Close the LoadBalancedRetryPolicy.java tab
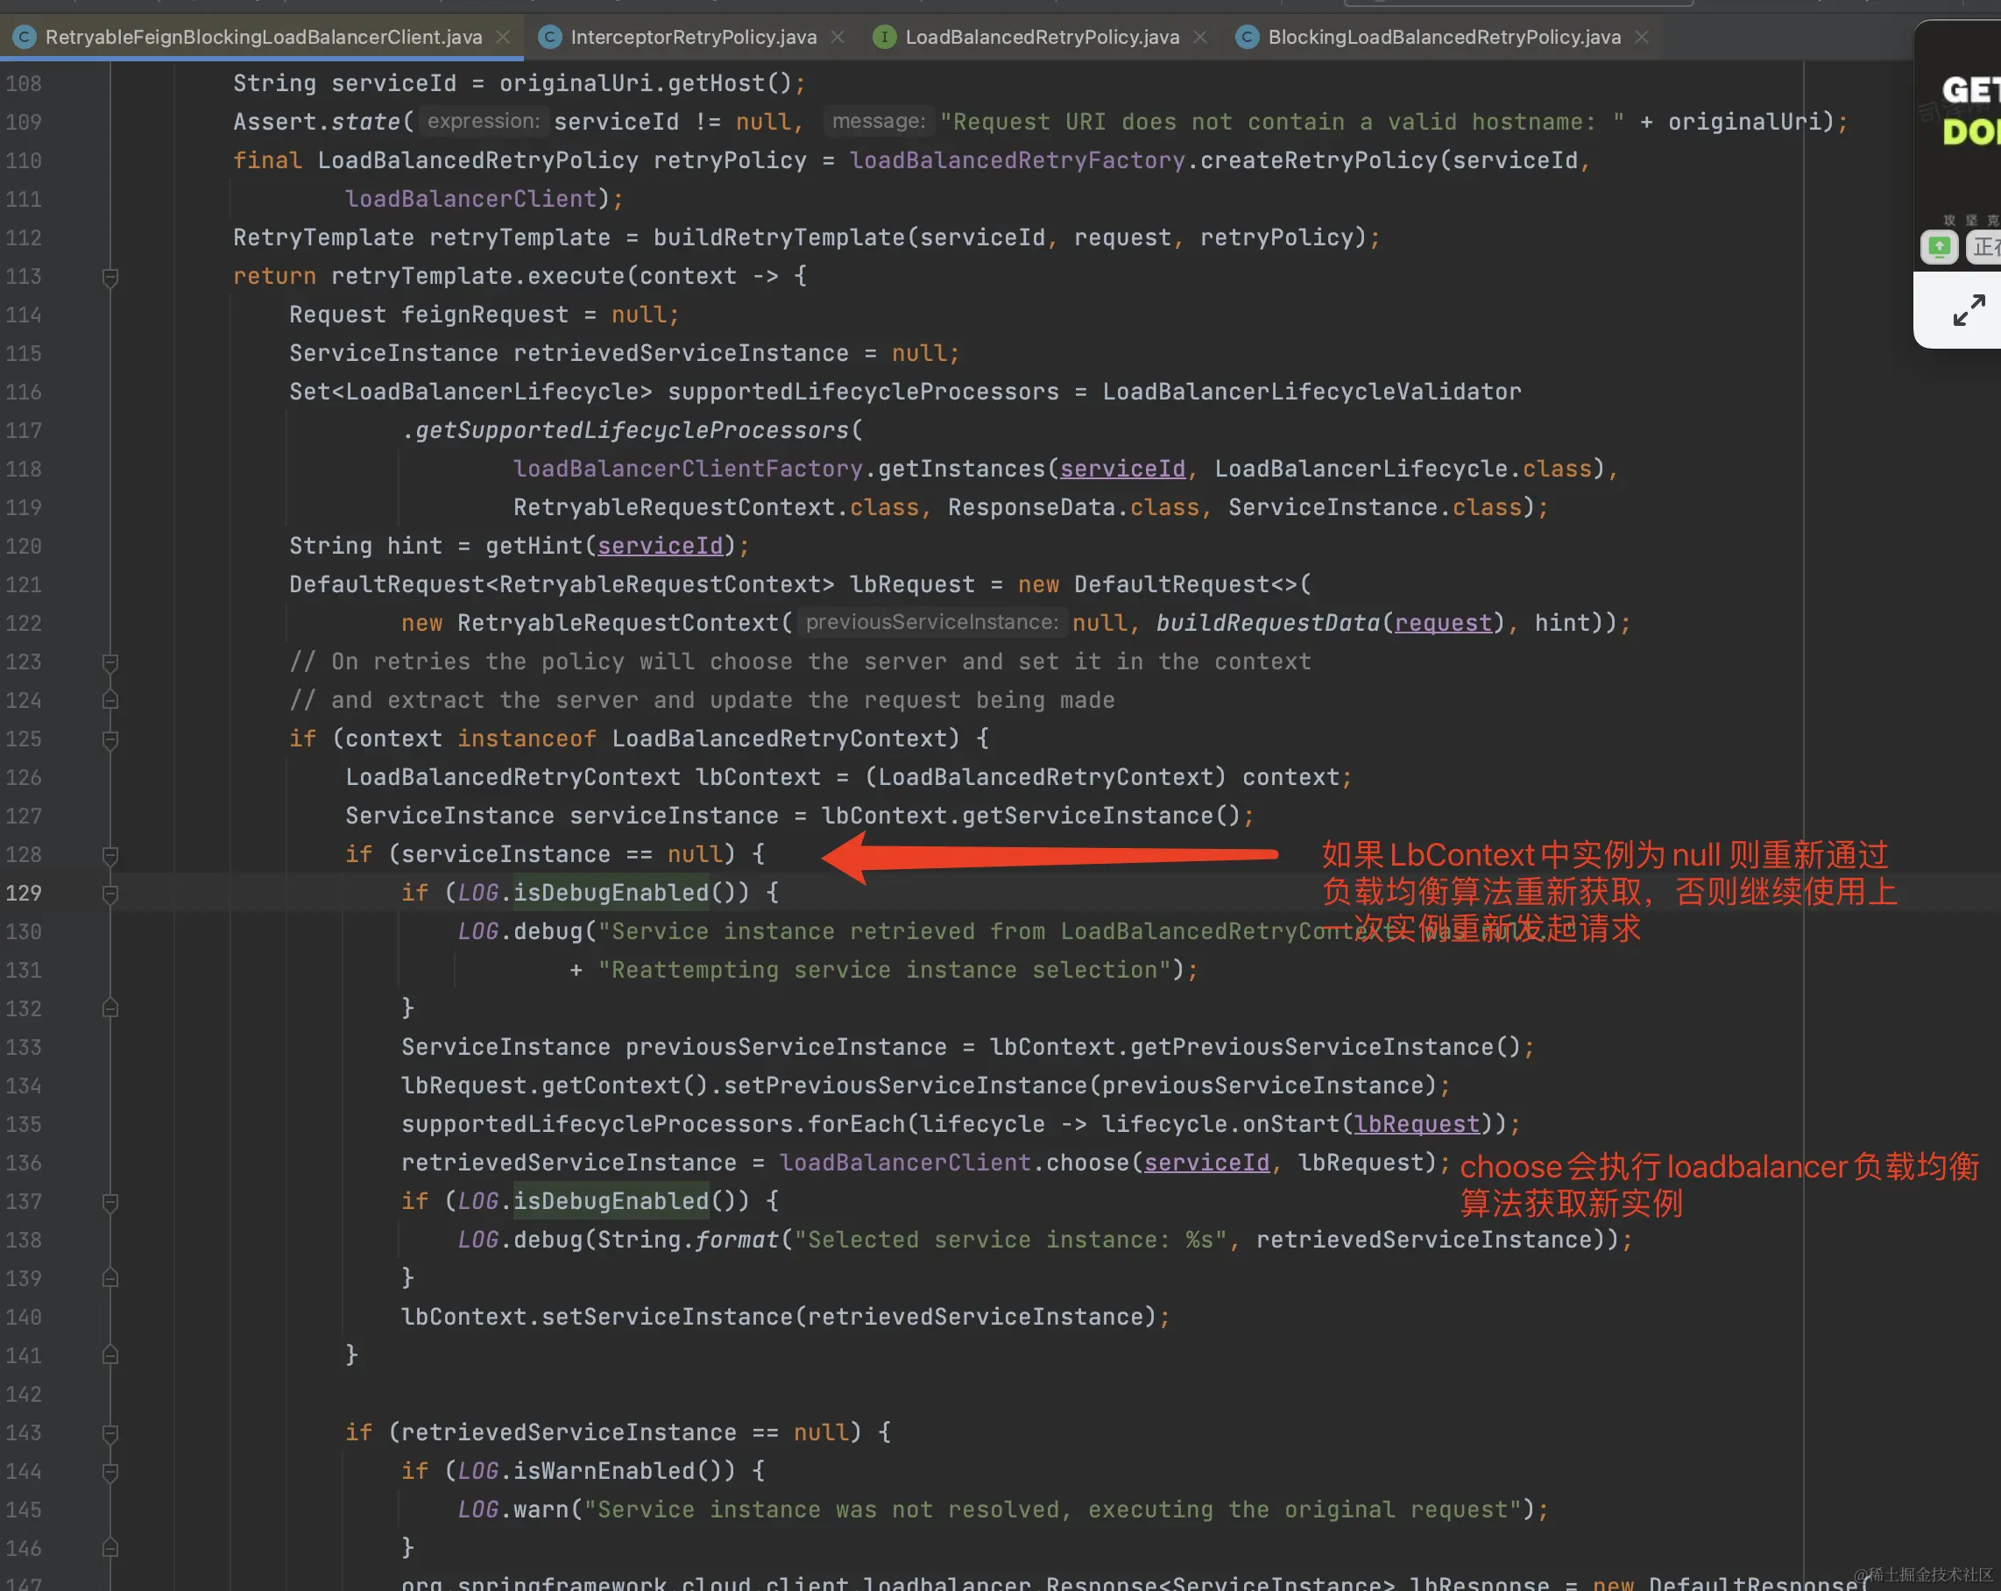Viewport: 2001px width, 1591px height. coord(1200,37)
